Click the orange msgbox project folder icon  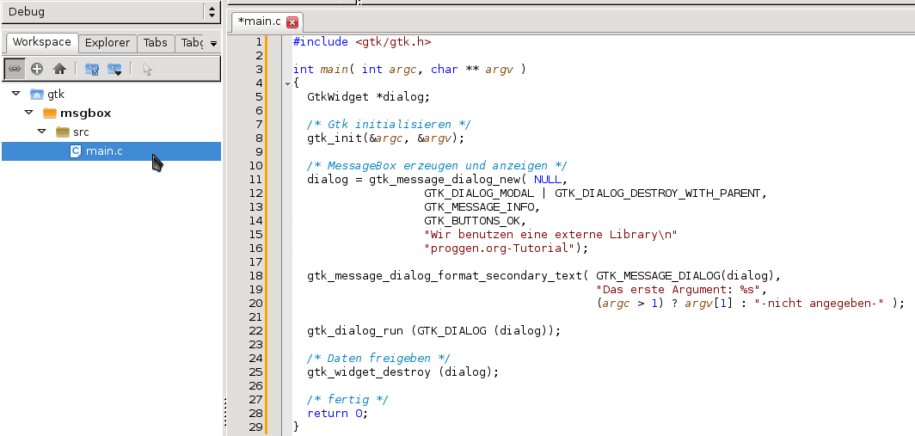50,113
